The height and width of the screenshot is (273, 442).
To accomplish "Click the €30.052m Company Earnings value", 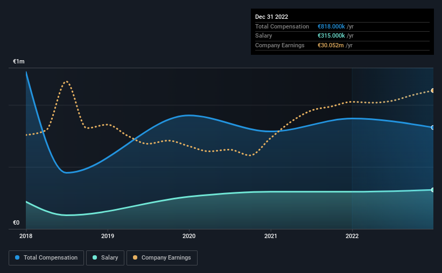I will [331, 45].
